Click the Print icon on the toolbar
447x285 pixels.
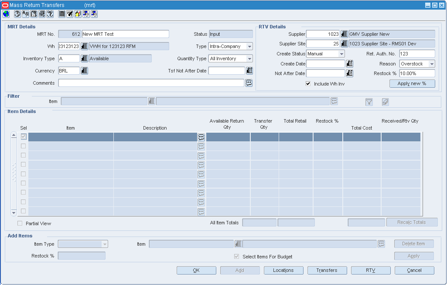(x=41, y=14)
